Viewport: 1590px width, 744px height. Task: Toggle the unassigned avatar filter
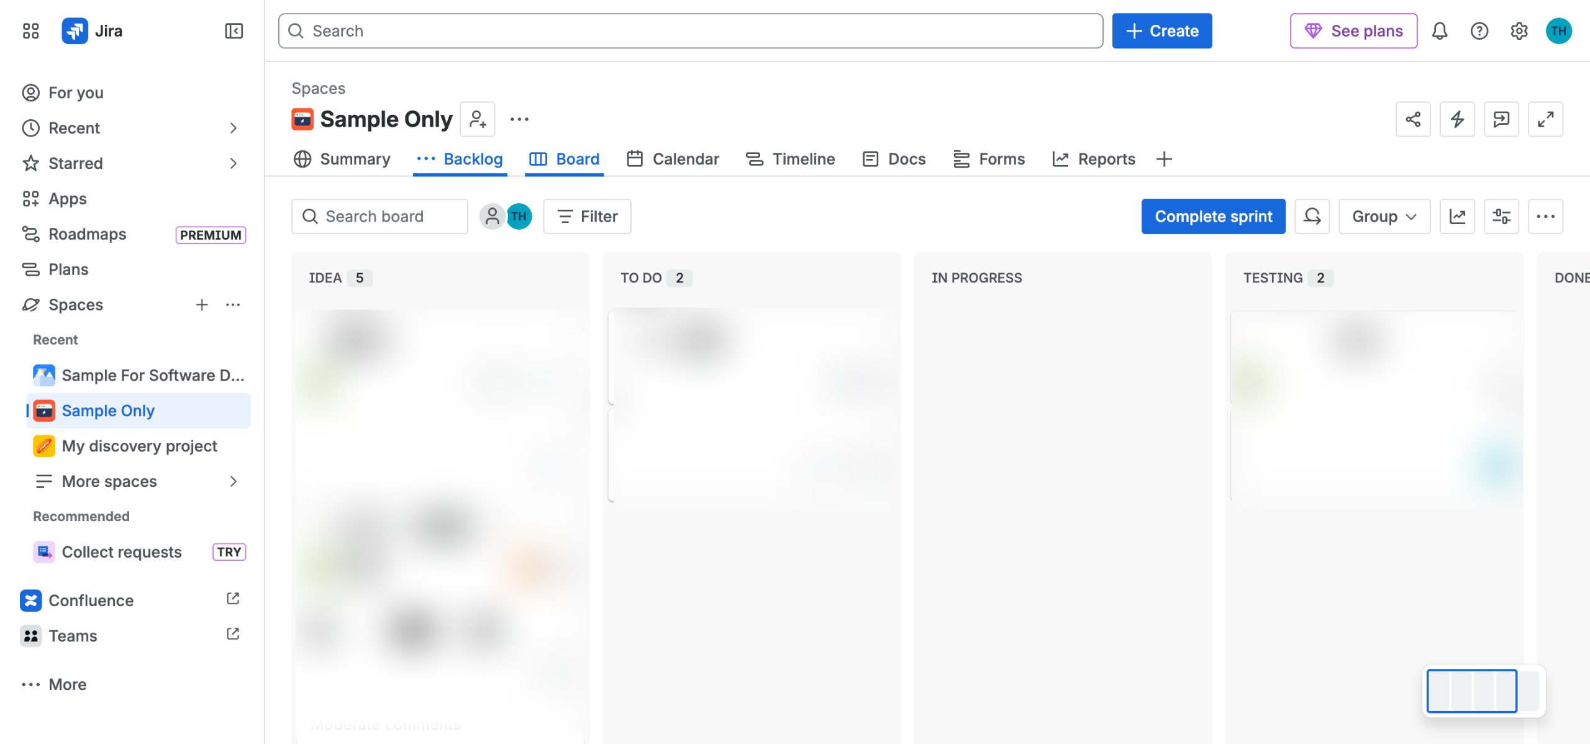point(492,217)
